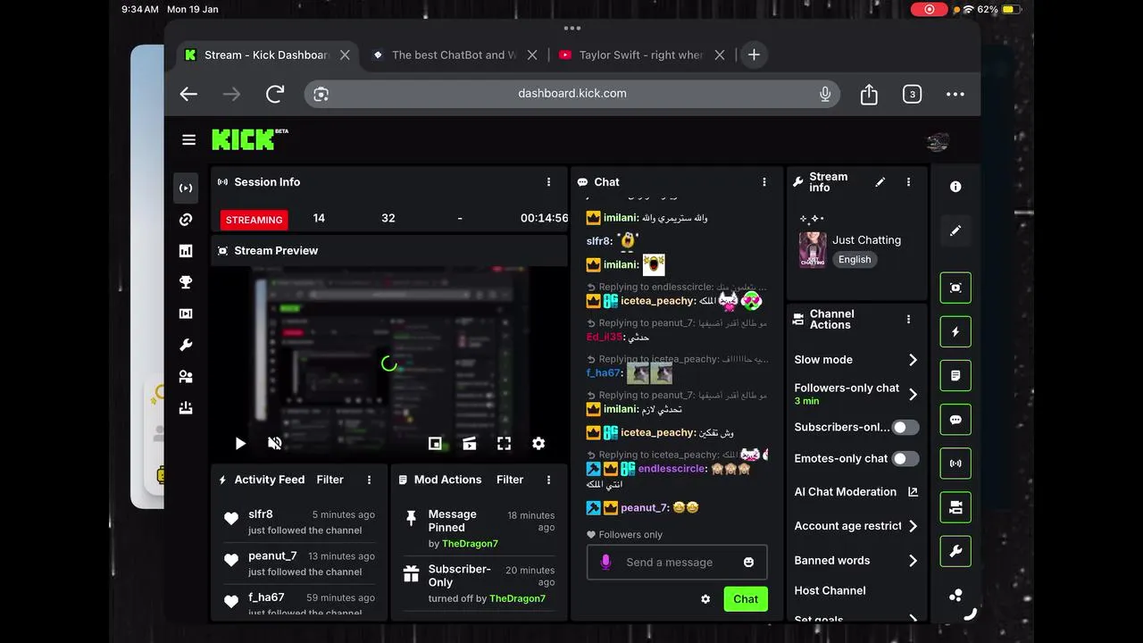Open the trophy icon in left sidebar
1143x643 pixels.
tap(186, 282)
